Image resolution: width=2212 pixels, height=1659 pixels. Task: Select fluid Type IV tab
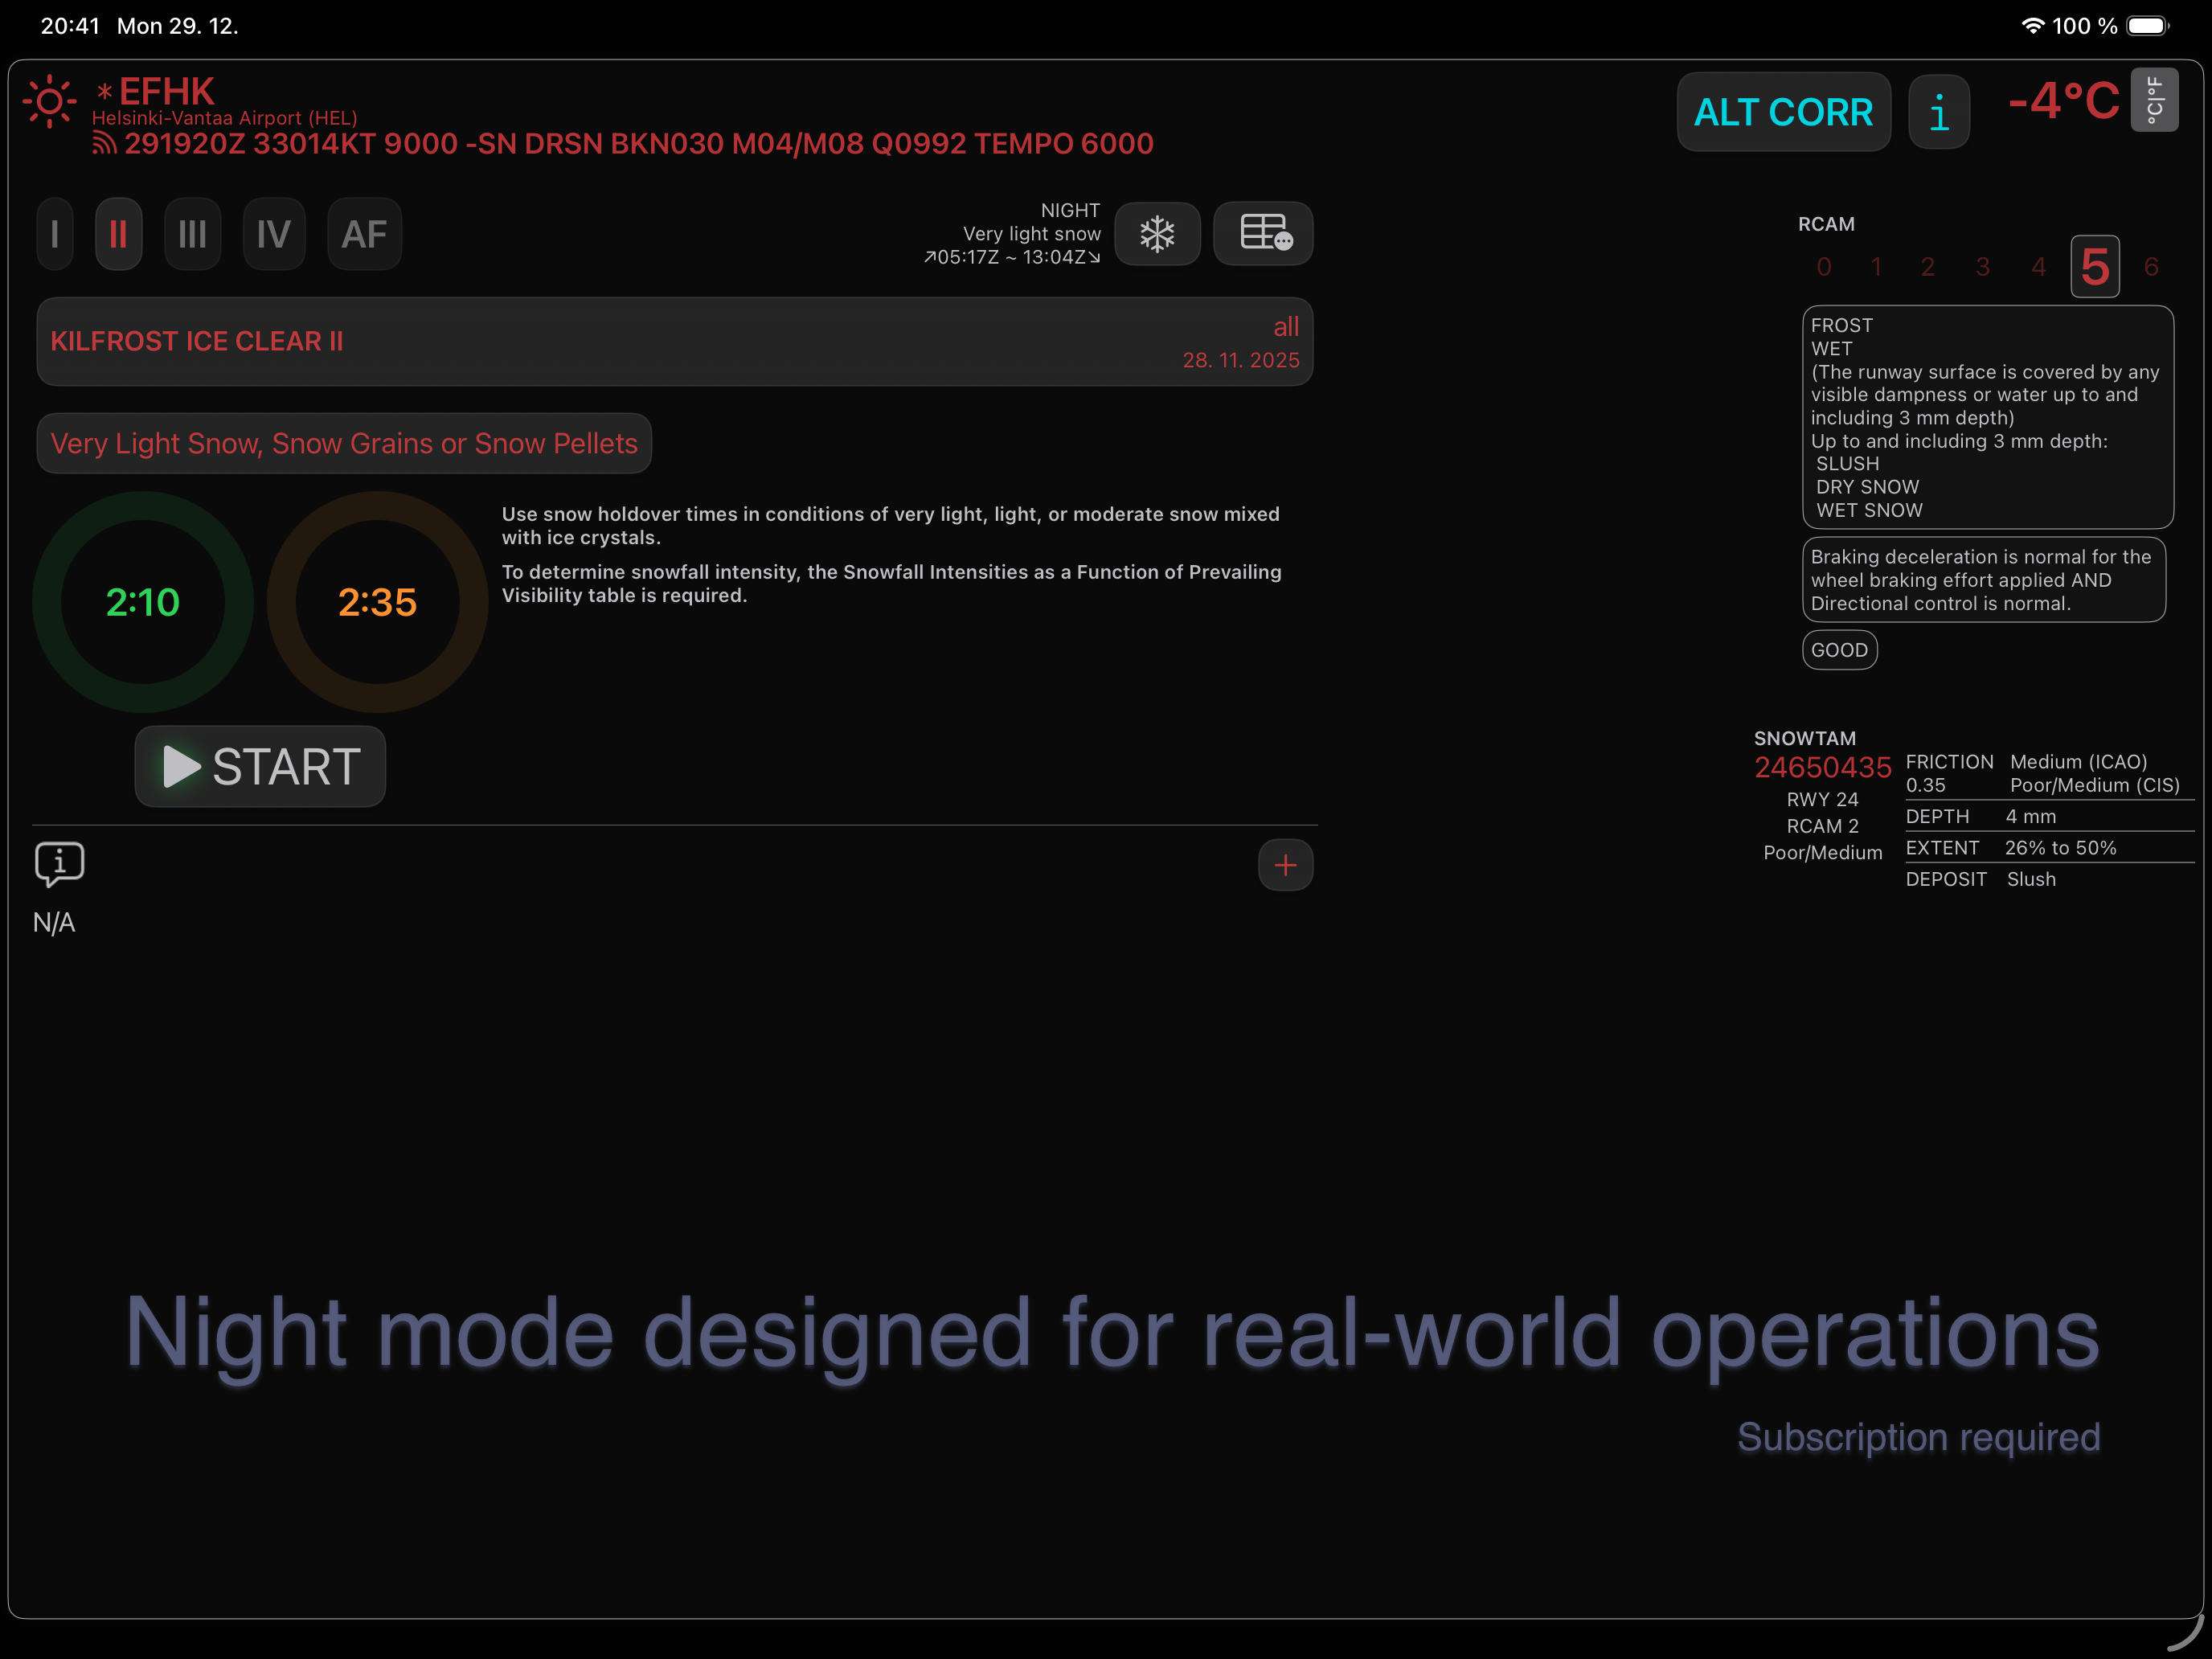pyautogui.click(x=274, y=234)
